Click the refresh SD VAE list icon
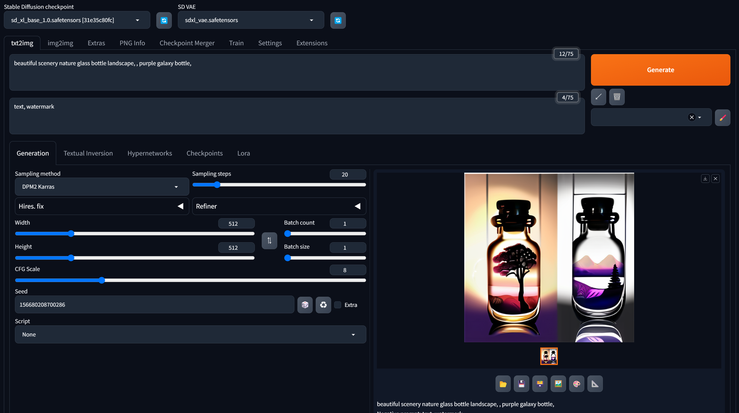The height and width of the screenshot is (413, 739). coord(338,20)
